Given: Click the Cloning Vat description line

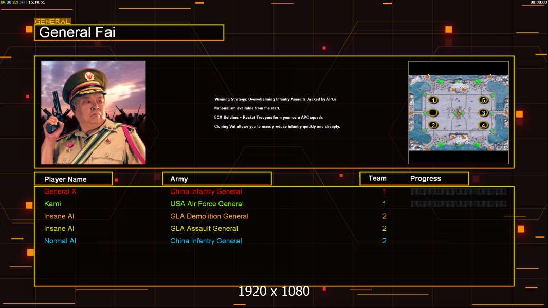Looking at the screenshot, I should pyautogui.click(x=277, y=127).
